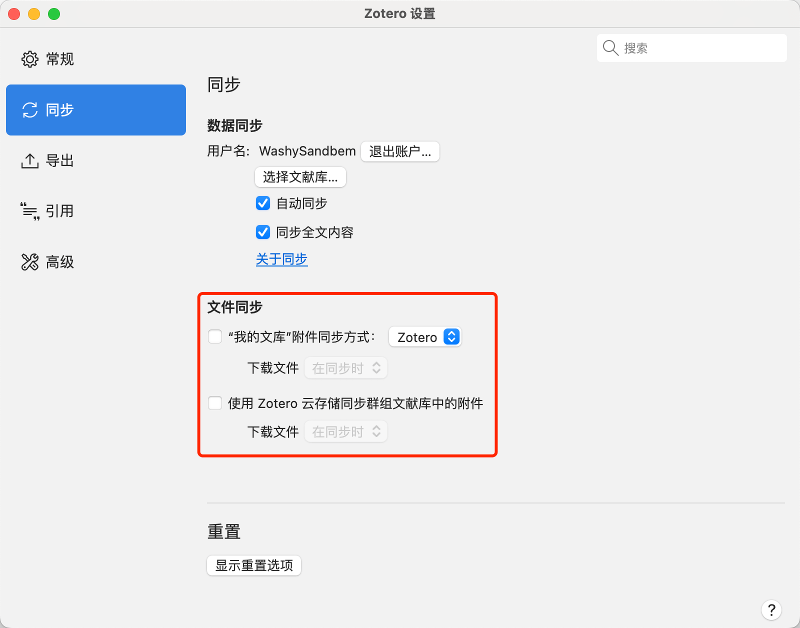Click the export upload icon beside 导出
Image resolution: width=800 pixels, height=628 pixels.
pyautogui.click(x=30, y=161)
